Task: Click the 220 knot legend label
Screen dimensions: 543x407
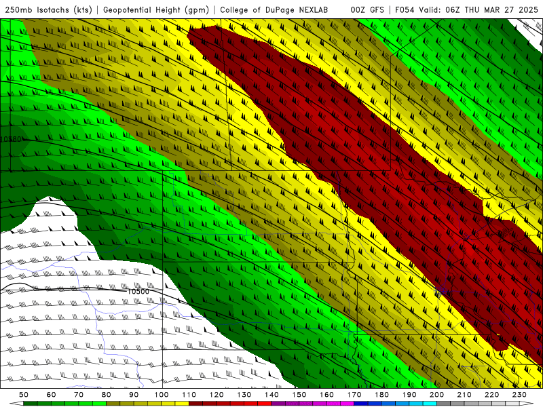Action: [x=491, y=395]
